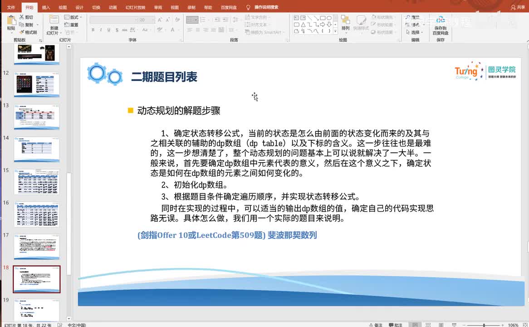Expand the shapes gallery More arrow
This screenshot has width=529, height=327.
click(x=335, y=31)
